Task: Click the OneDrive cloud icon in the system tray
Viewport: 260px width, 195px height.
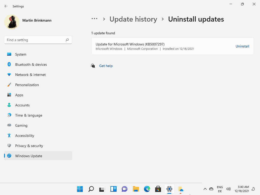Action: pyautogui.click(x=211, y=189)
